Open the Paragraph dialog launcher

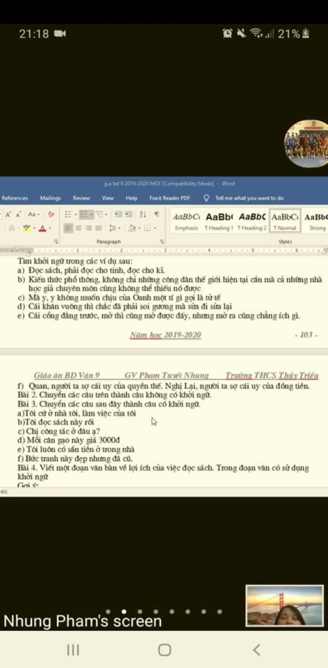[x=162, y=241]
